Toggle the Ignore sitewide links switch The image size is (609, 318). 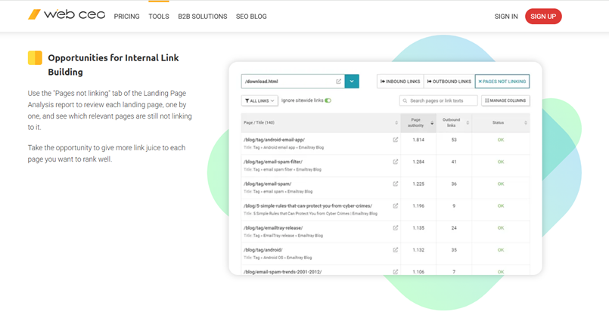(x=328, y=100)
